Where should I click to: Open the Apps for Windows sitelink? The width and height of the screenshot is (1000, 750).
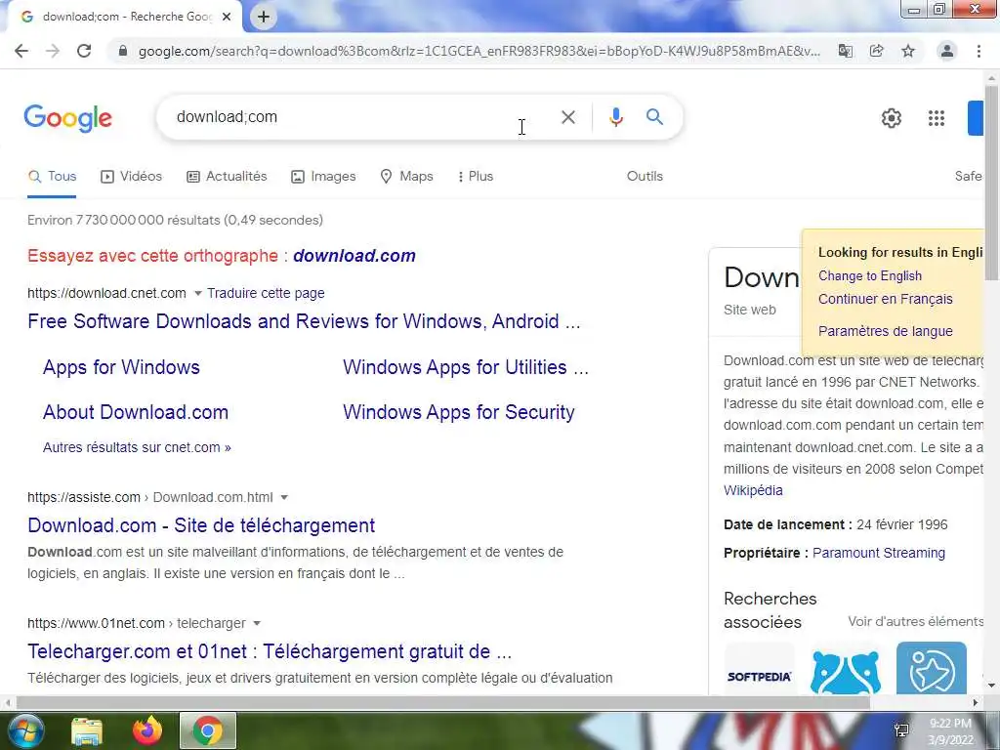tap(121, 367)
